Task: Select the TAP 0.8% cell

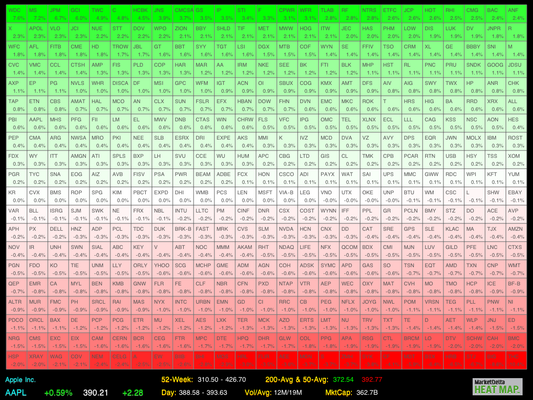Action: [x=16, y=105]
